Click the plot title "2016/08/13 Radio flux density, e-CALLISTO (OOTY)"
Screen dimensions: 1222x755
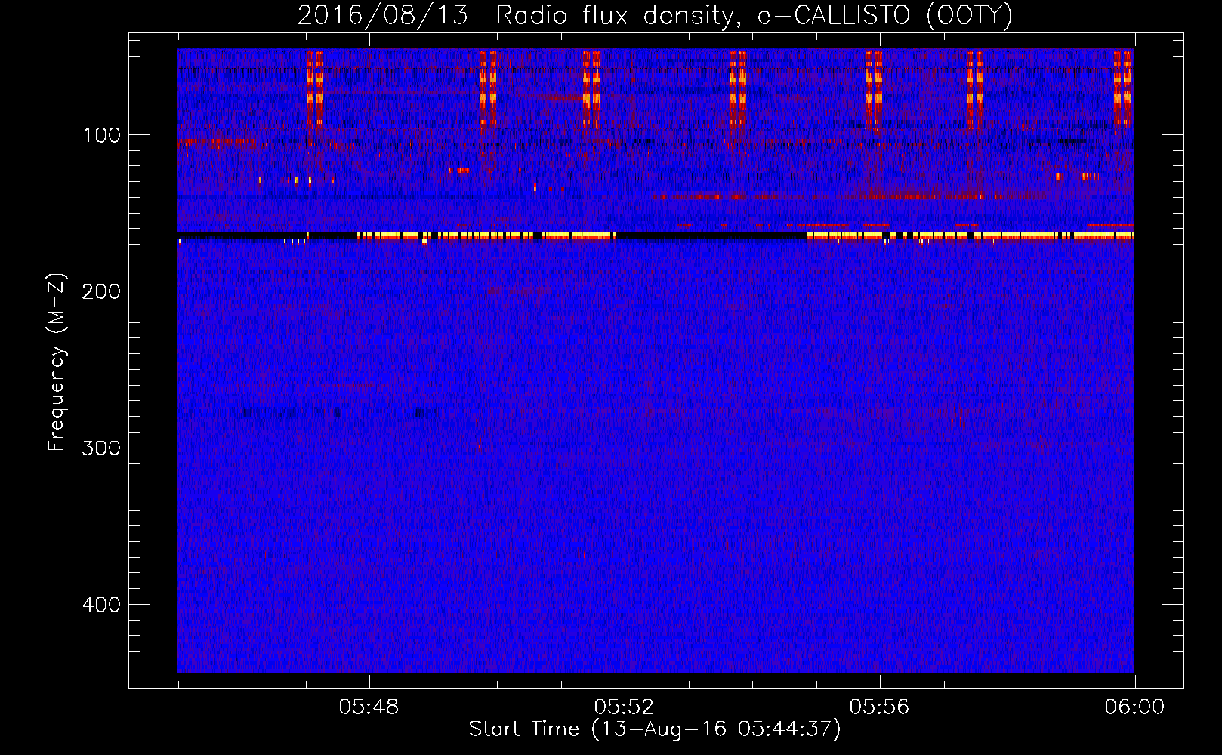[655, 16]
